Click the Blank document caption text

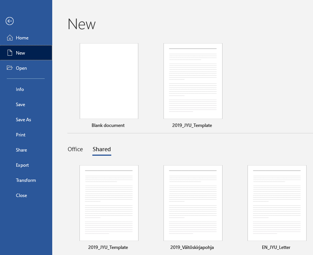(108, 125)
